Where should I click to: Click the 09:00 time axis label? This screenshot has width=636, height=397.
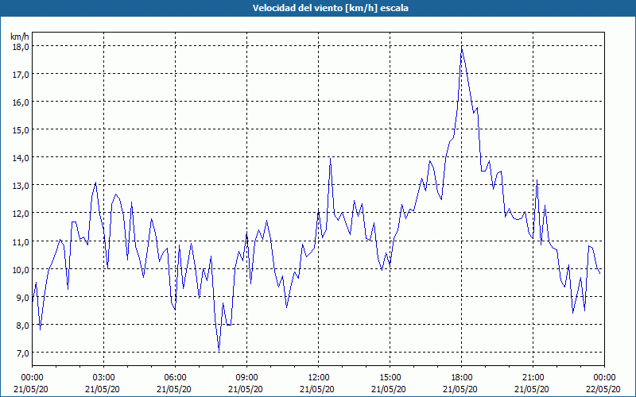tap(246, 378)
